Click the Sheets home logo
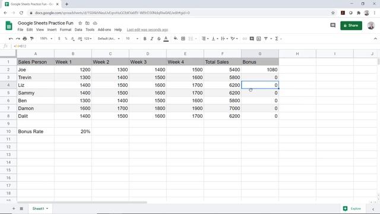Image resolution: width=380 pixels, height=214 pixels. tap(9, 26)
